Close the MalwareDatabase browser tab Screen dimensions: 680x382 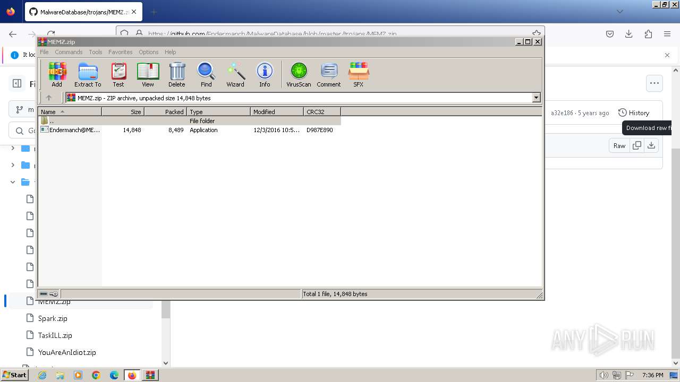(x=134, y=12)
